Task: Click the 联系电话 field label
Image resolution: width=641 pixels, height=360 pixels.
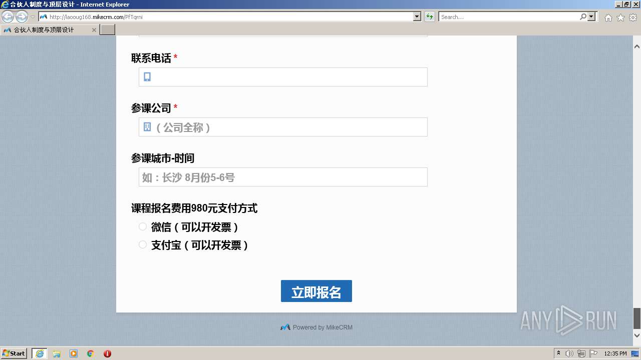Action: coord(151,58)
